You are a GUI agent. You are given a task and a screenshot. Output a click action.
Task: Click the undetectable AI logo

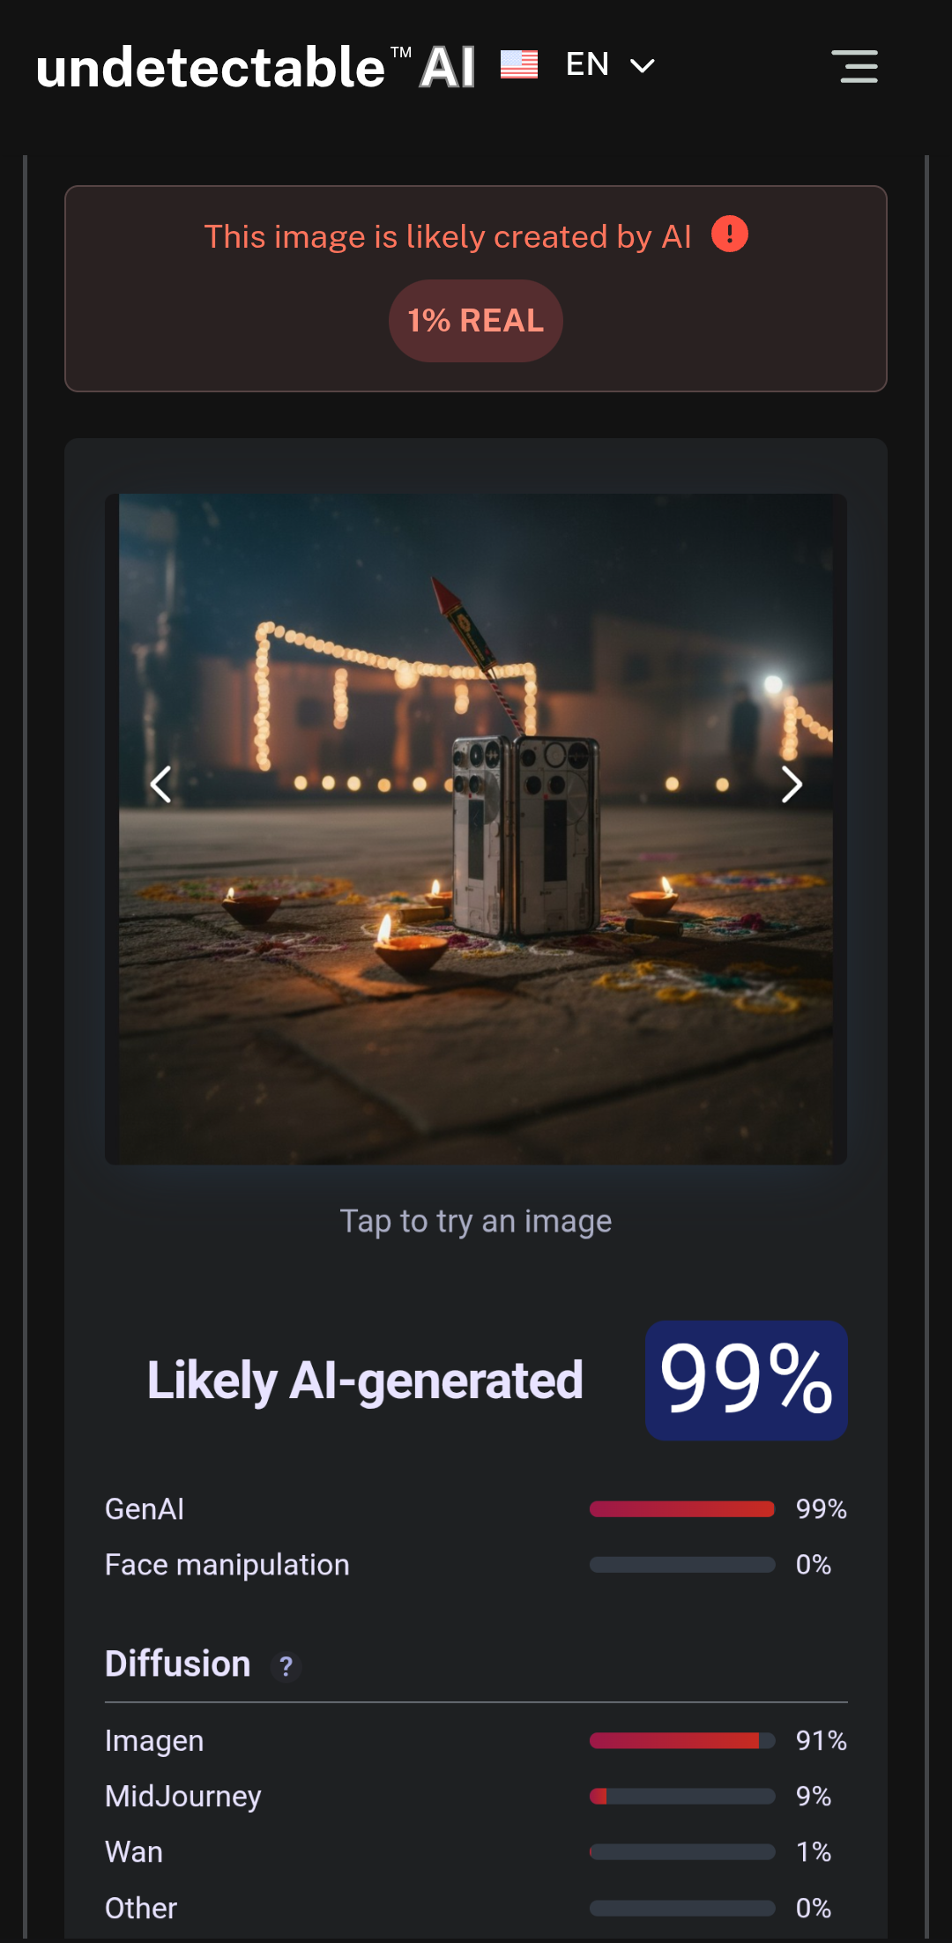[256, 67]
